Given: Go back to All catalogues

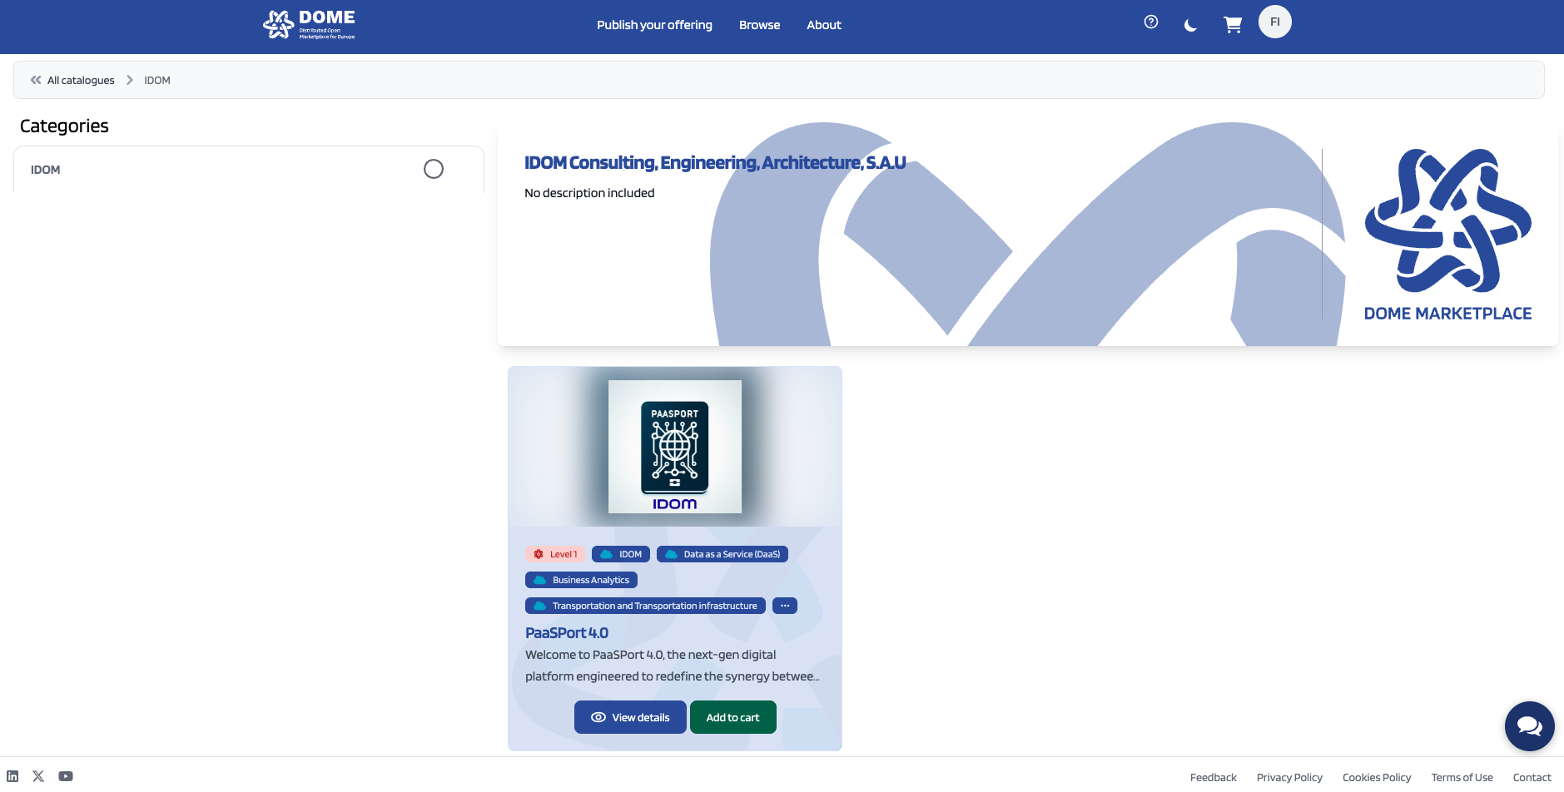Looking at the screenshot, I should click(x=81, y=80).
